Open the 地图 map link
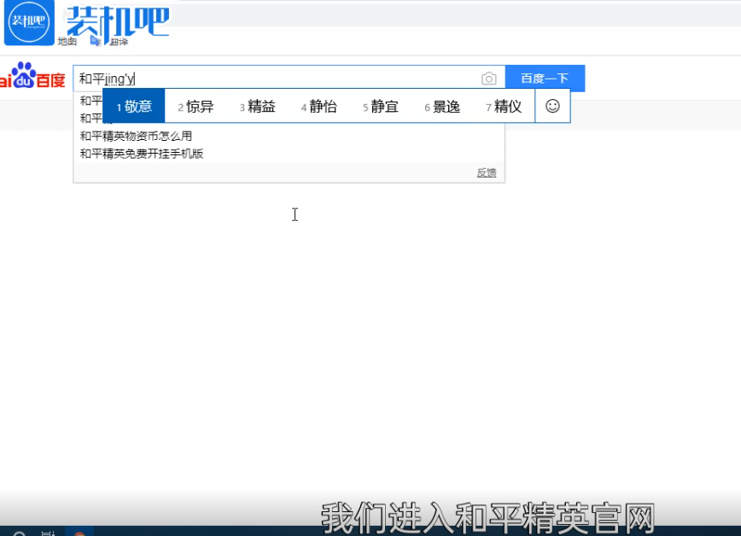The image size is (741, 536). pos(67,41)
